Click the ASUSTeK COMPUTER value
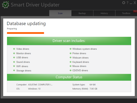Viewport: 137px width, 103px height. click(x=40, y=85)
